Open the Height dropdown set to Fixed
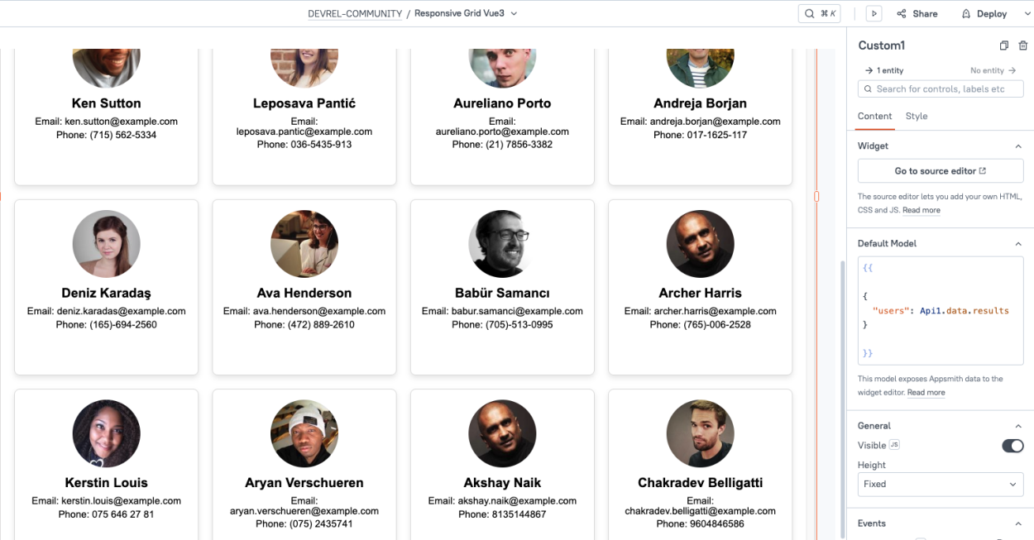This screenshot has height=540, width=1034. 941,484
